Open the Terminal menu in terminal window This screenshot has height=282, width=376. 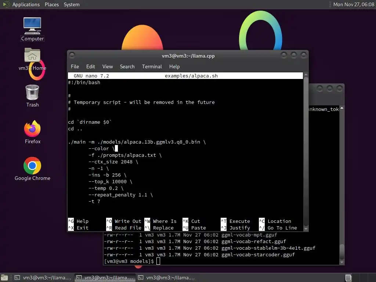(x=152, y=67)
